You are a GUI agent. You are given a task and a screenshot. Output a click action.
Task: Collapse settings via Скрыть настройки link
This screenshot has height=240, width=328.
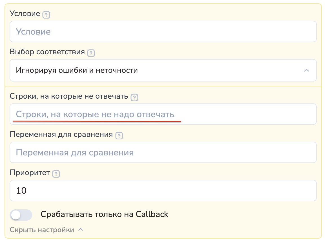click(42, 230)
